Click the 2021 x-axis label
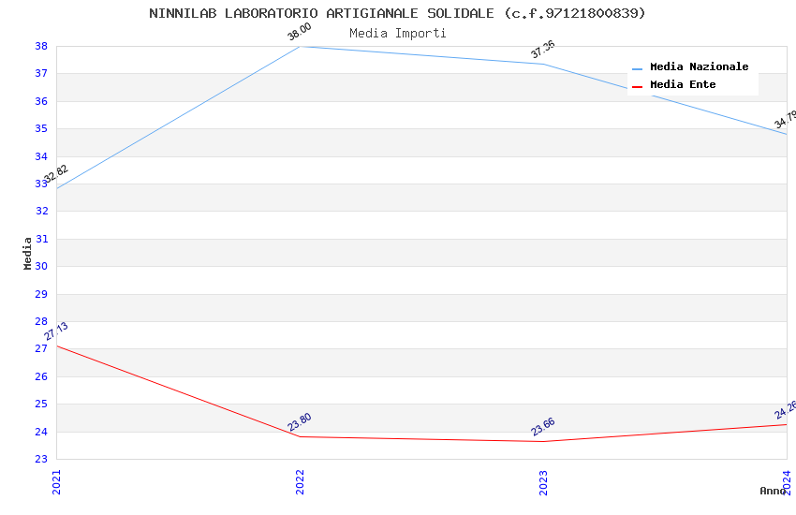The width and height of the screenshot is (796, 515). 56,482
